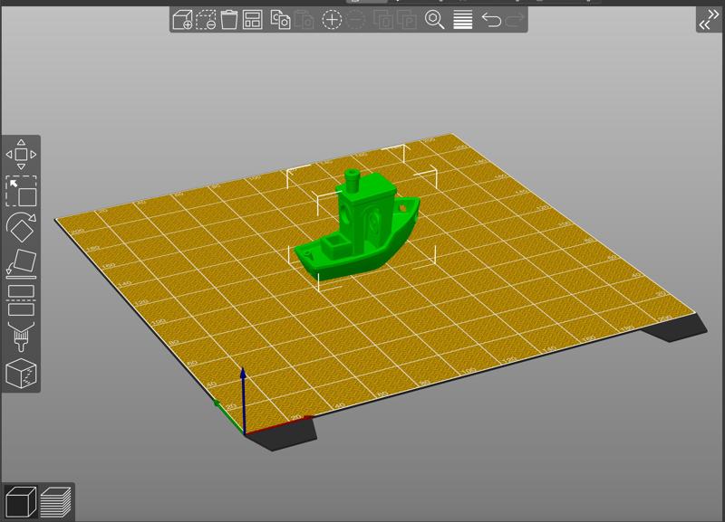The image size is (725, 522).
Task: Click the Undo arrow icon
Action: pos(491,20)
